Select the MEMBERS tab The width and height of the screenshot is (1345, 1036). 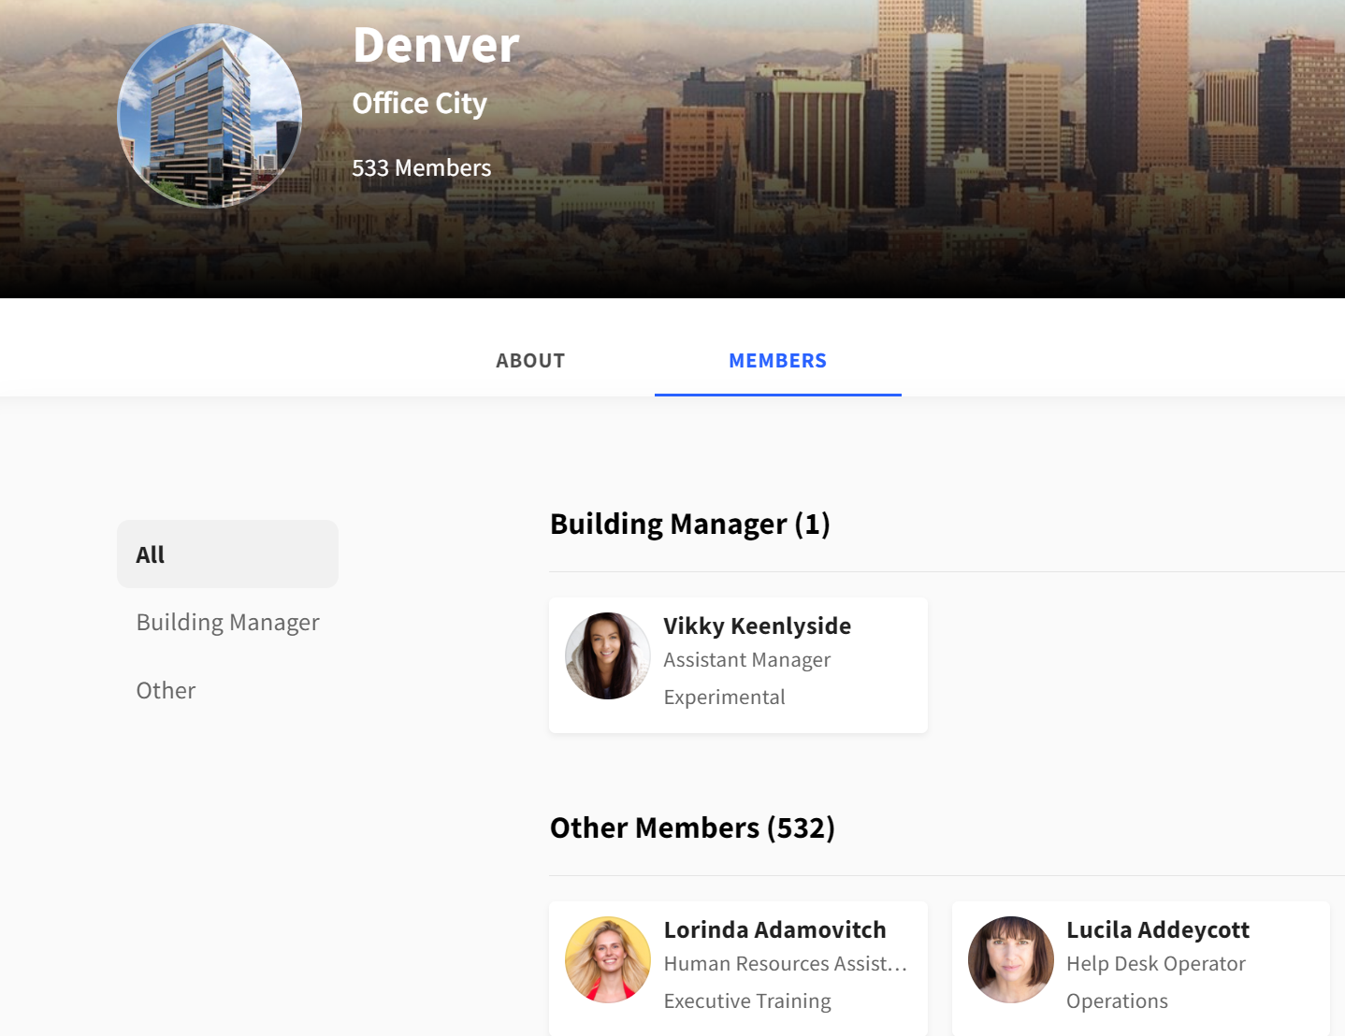777,361
